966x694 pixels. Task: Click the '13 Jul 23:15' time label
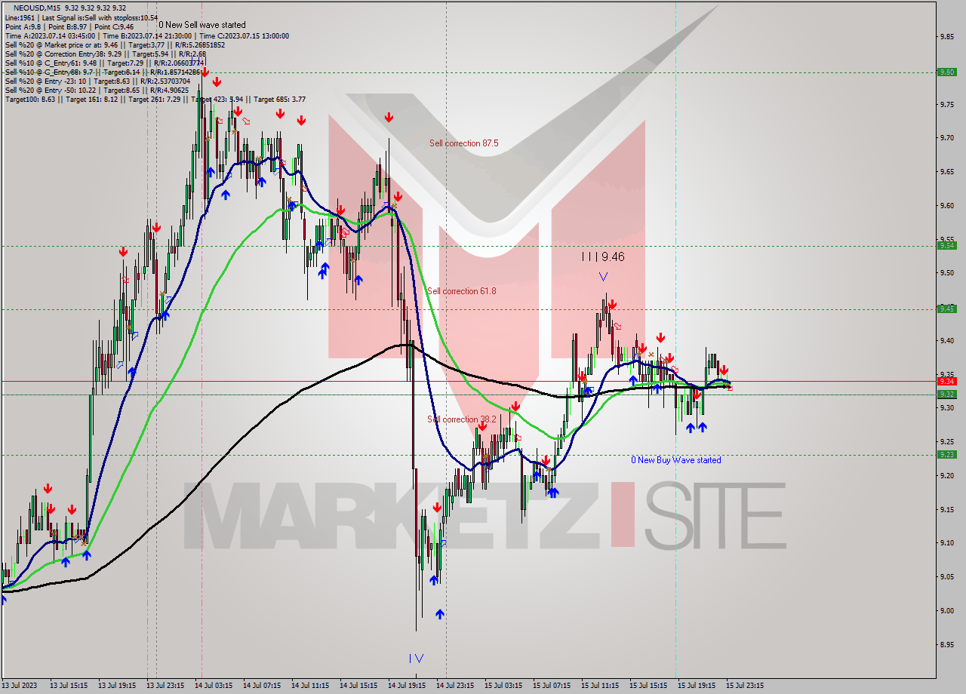pos(165,686)
